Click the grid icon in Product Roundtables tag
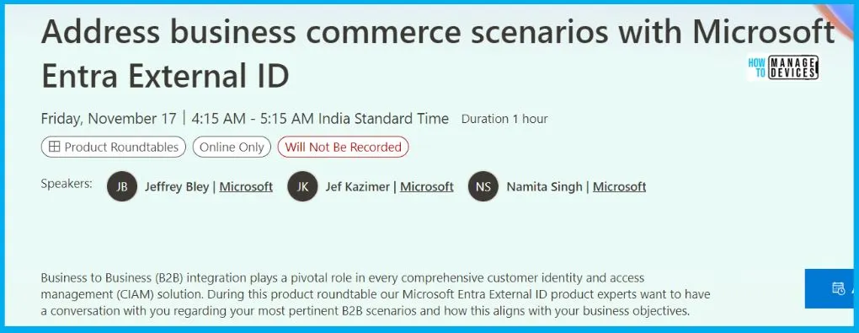The height and width of the screenshot is (333, 859). (54, 147)
